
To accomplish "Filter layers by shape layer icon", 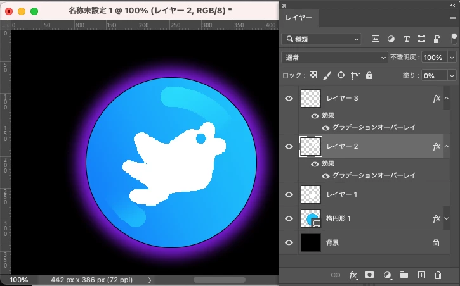I will click(421, 39).
